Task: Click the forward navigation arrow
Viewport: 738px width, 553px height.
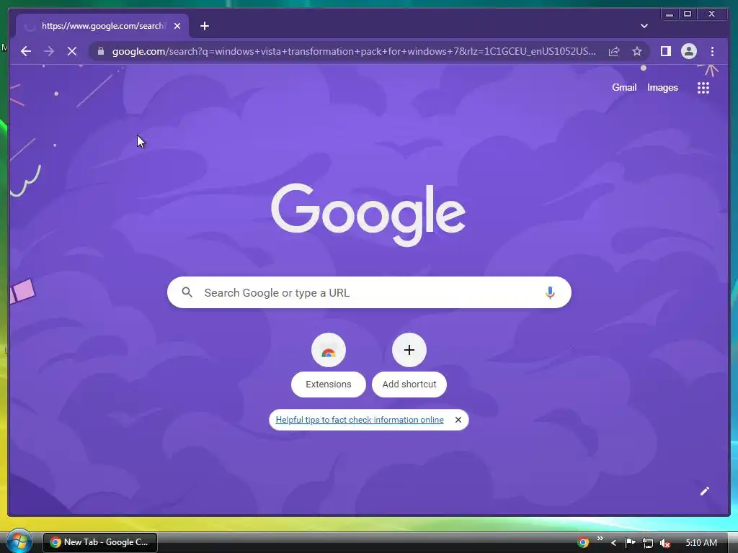Action: point(49,51)
